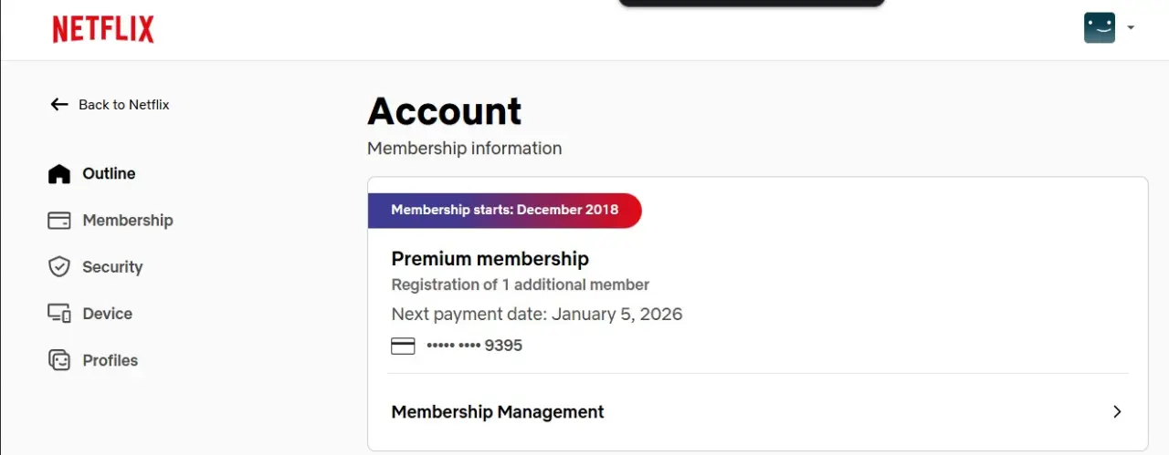Click the Security shield icon
1169x455 pixels.
click(x=59, y=266)
